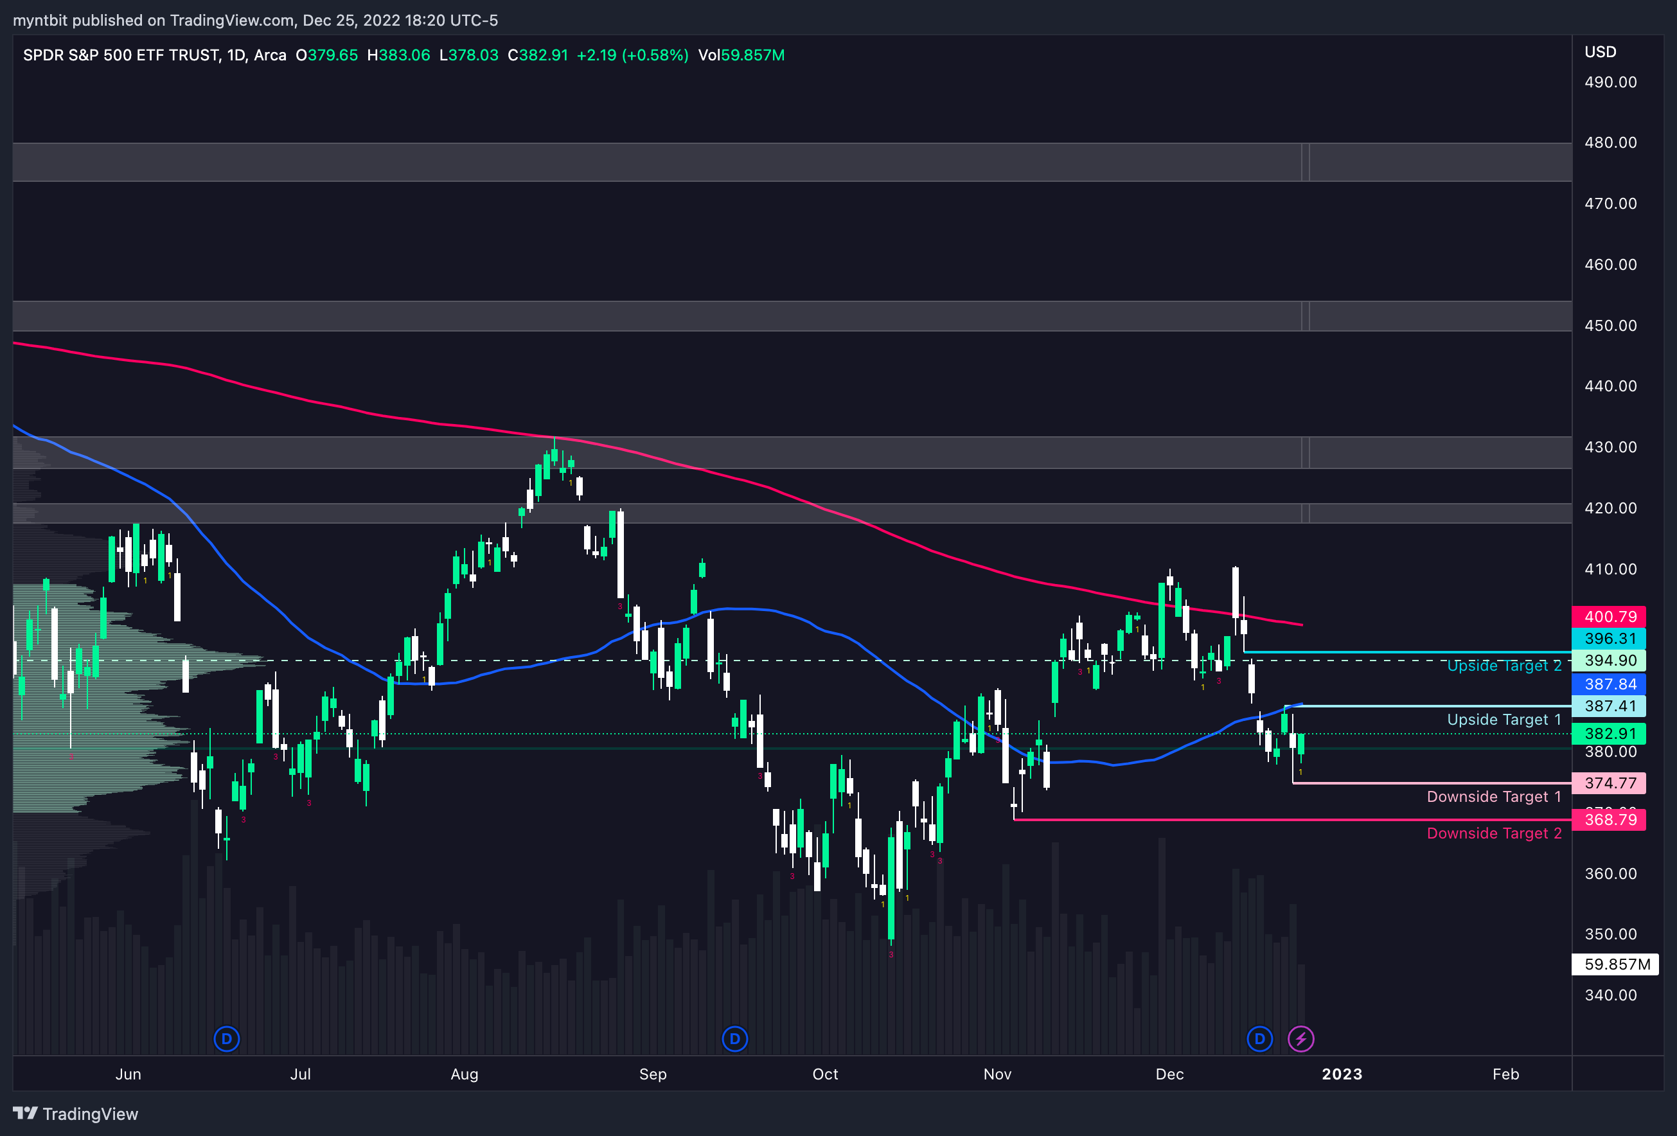The width and height of the screenshot is (1677, 1136).
Task: Click the dividend D icon near July
Action: point(227,1038)
